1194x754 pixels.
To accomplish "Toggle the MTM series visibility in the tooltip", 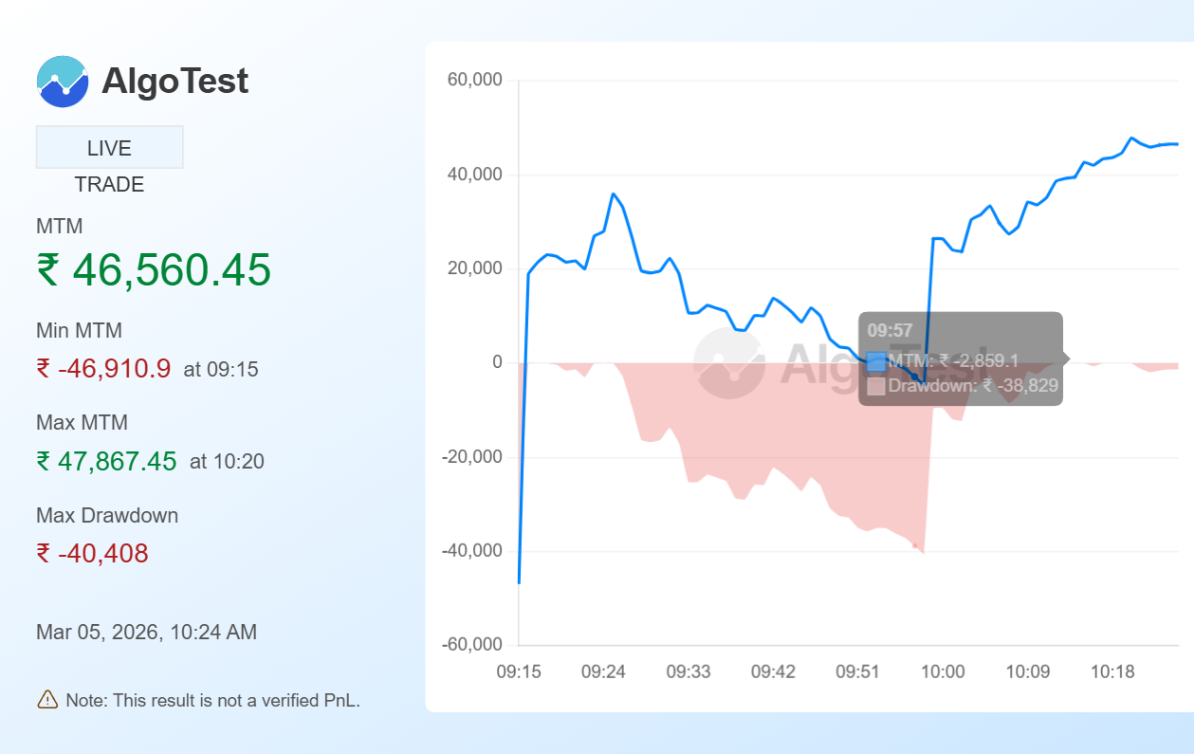I will click(874, 360).
